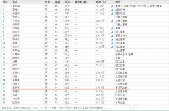Select the 薪酬(元) column header
169x111 pixels.
tap(101, 2)
